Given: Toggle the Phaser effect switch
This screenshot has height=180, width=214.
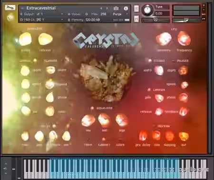Looking at the screenshot, I should 174,60.
